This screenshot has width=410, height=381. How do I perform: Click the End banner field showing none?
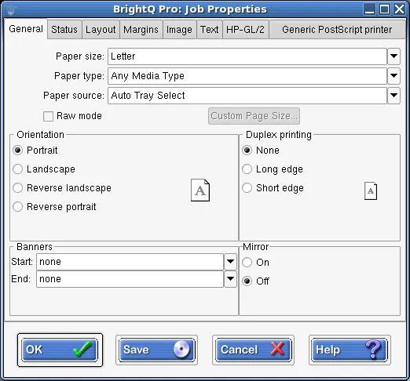(x=130, y=279)
